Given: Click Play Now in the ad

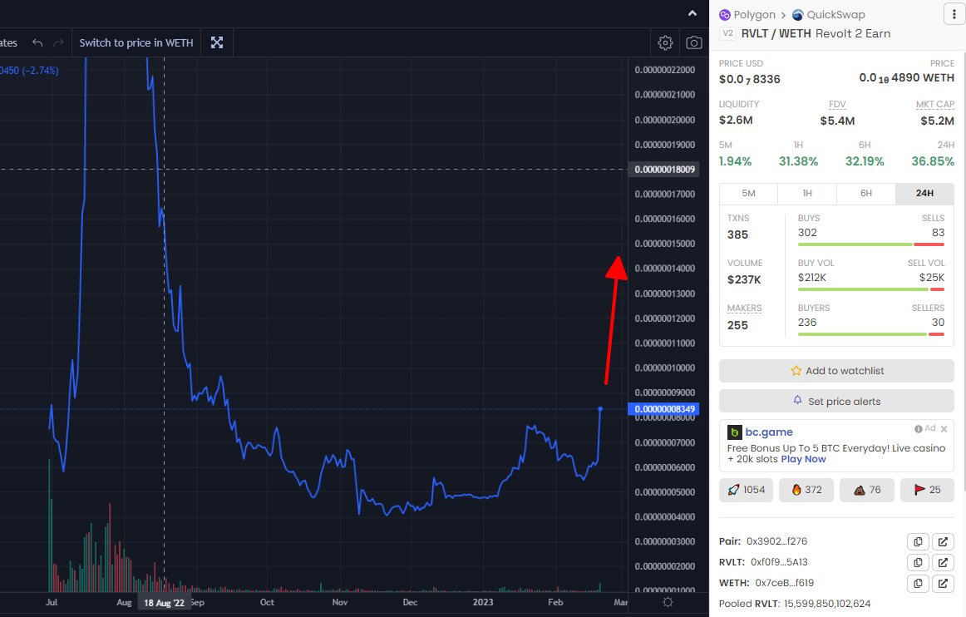Looking at the screenshot, I should coord(803,459).
